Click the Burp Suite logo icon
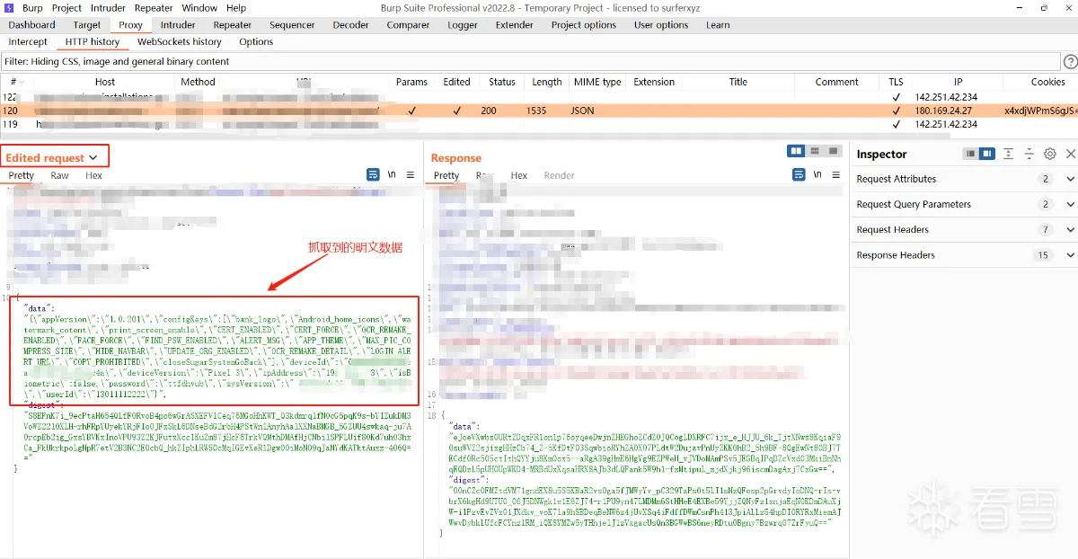This screenshot has width=1078, height=559. pos(9,7)
